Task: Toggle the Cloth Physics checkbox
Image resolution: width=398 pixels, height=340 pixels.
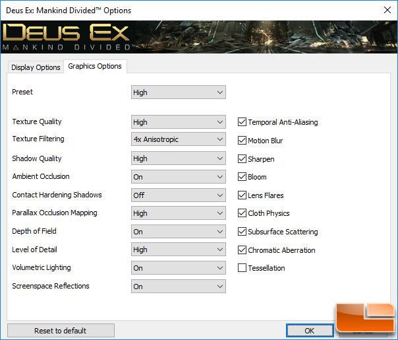Action: click(242, 213)
